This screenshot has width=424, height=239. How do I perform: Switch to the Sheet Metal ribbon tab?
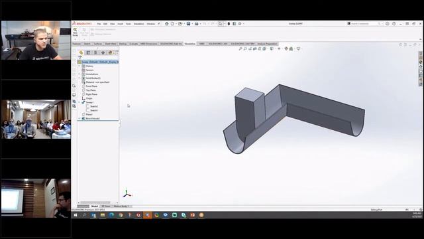[x=111, y=44]
